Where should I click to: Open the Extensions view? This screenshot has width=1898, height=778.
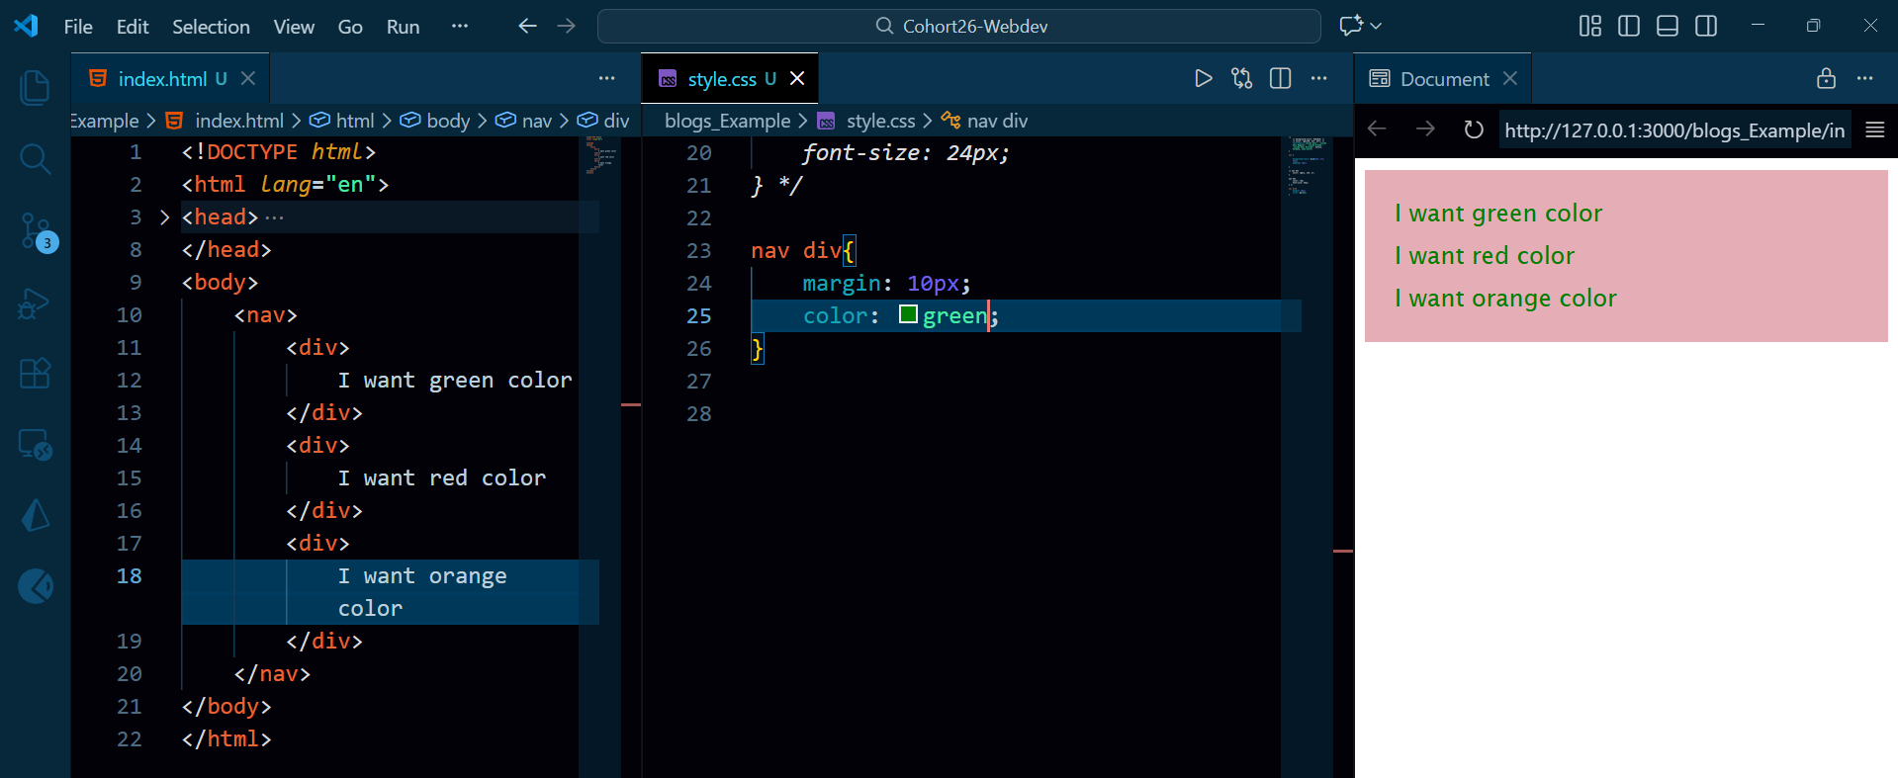pyautogui.click(x=35, y=374)
